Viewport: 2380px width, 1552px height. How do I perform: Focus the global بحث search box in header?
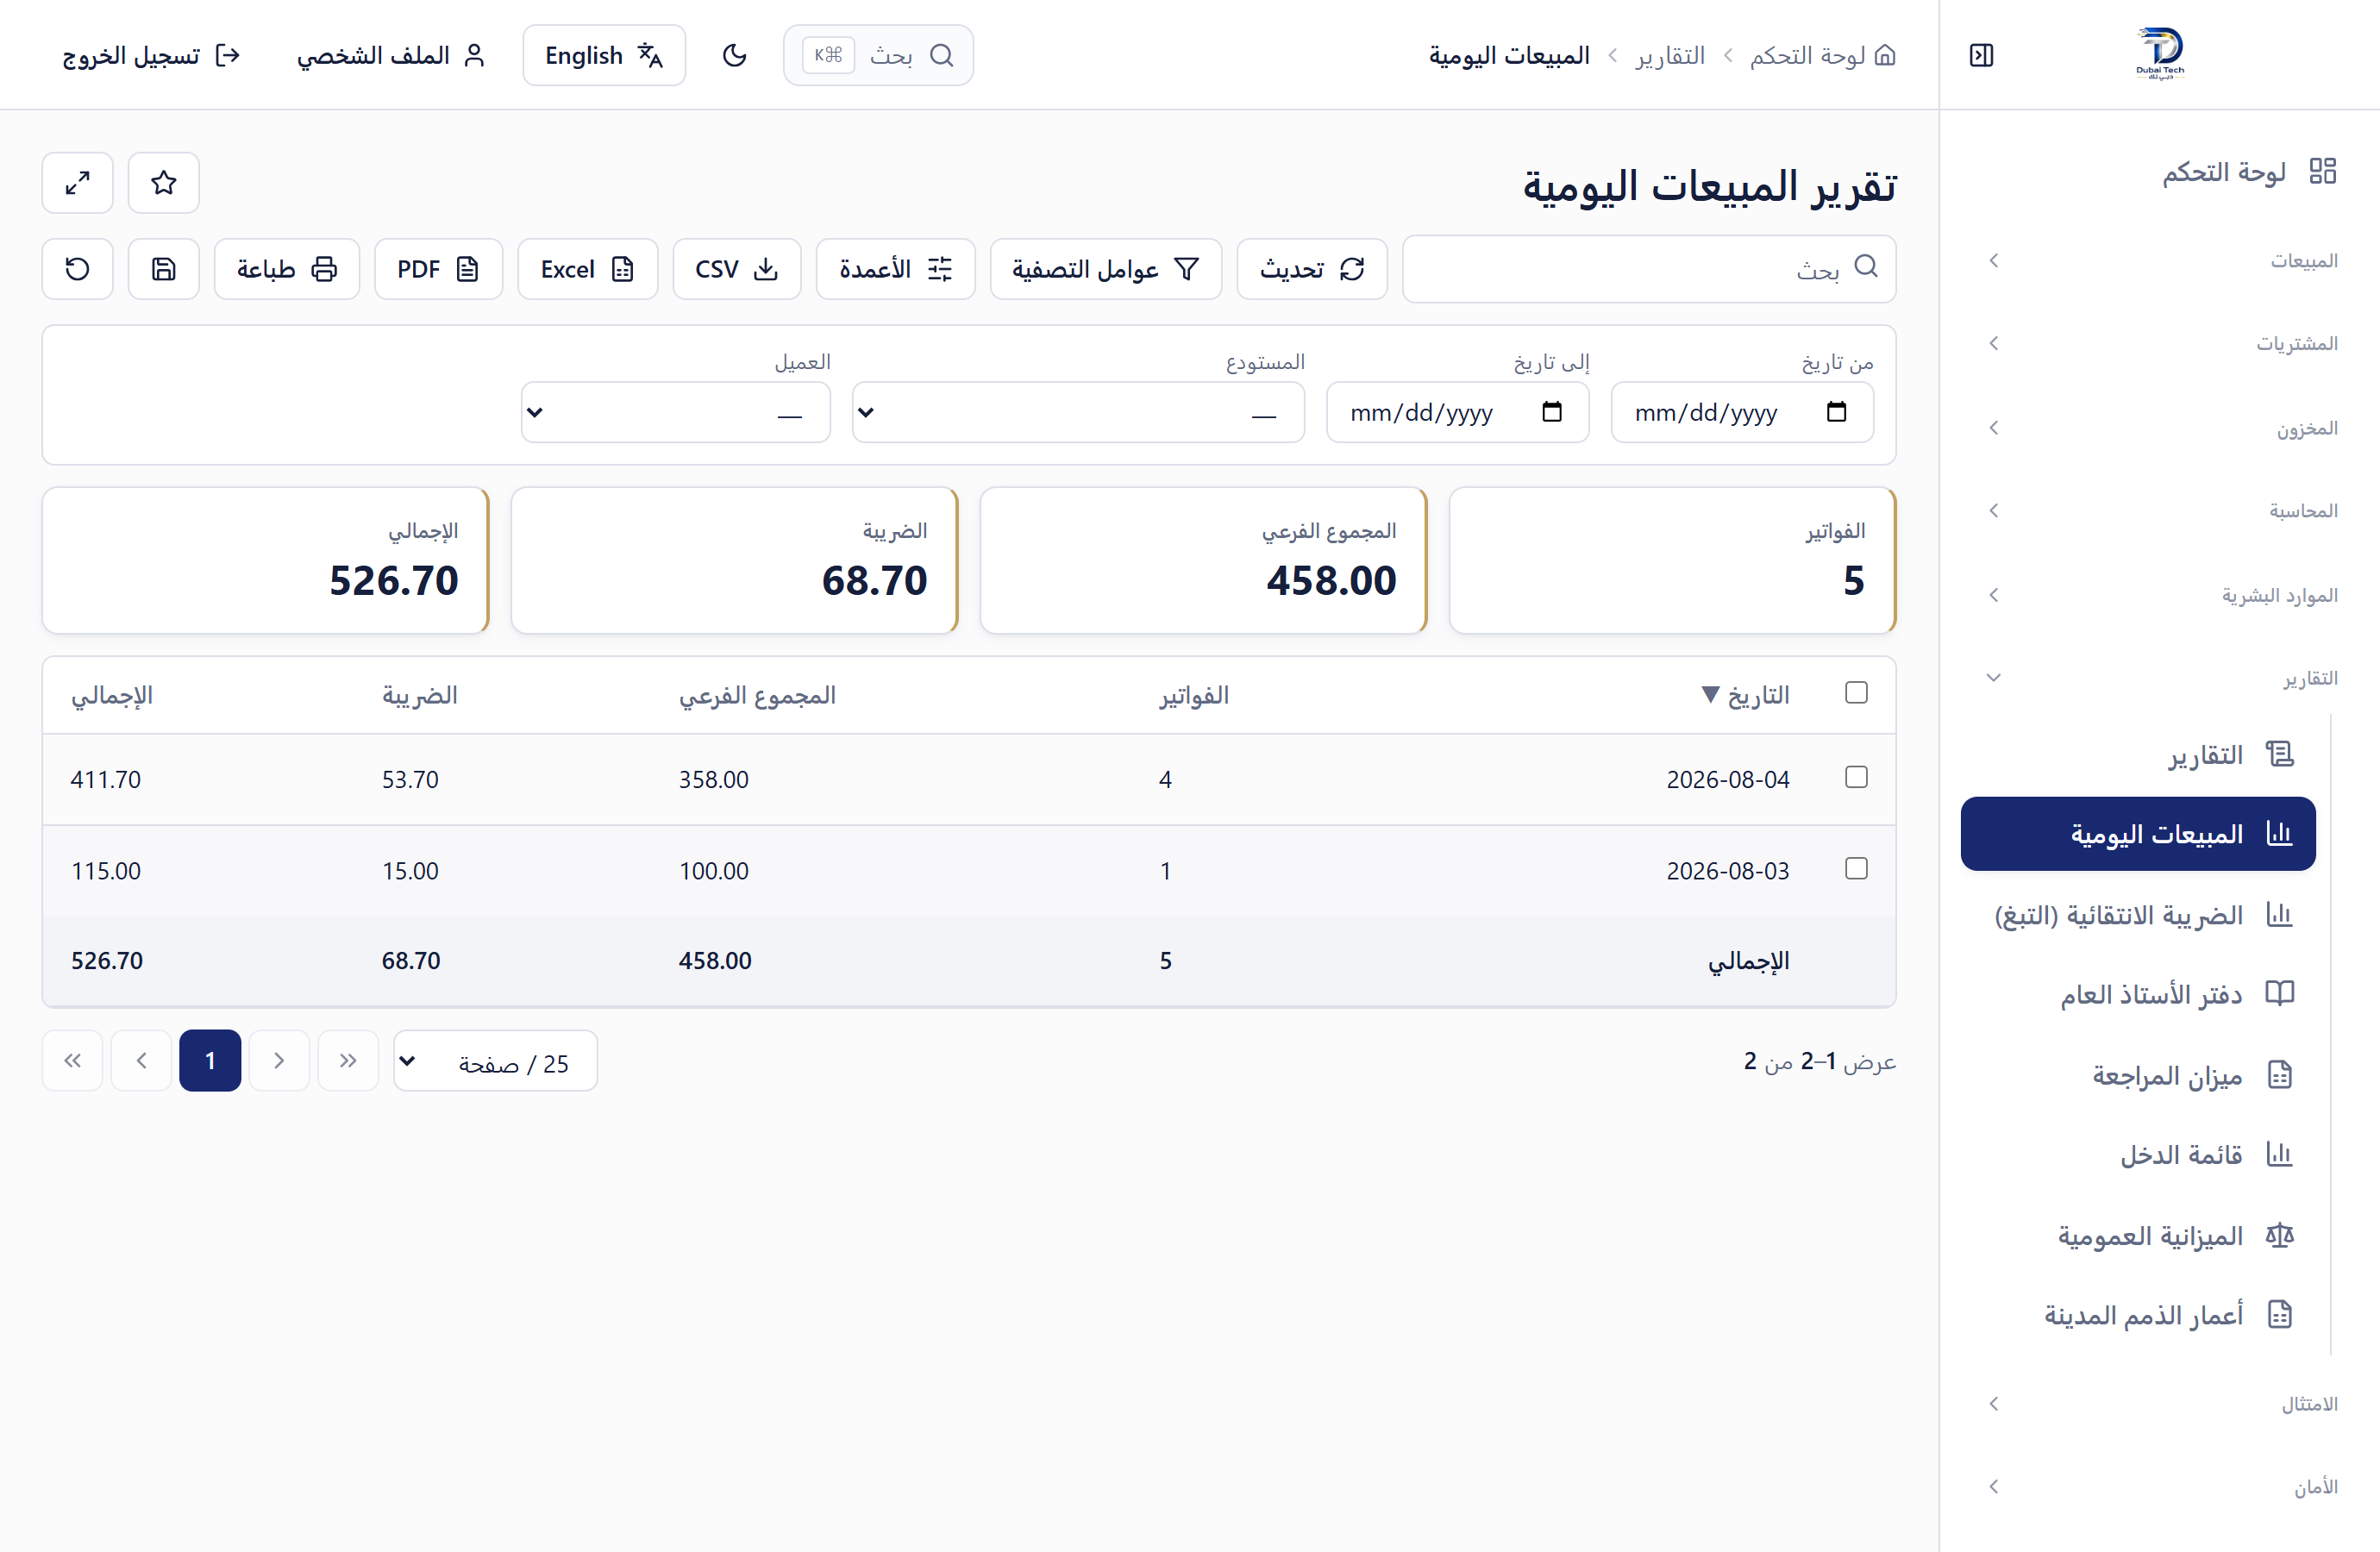point(878,55)
